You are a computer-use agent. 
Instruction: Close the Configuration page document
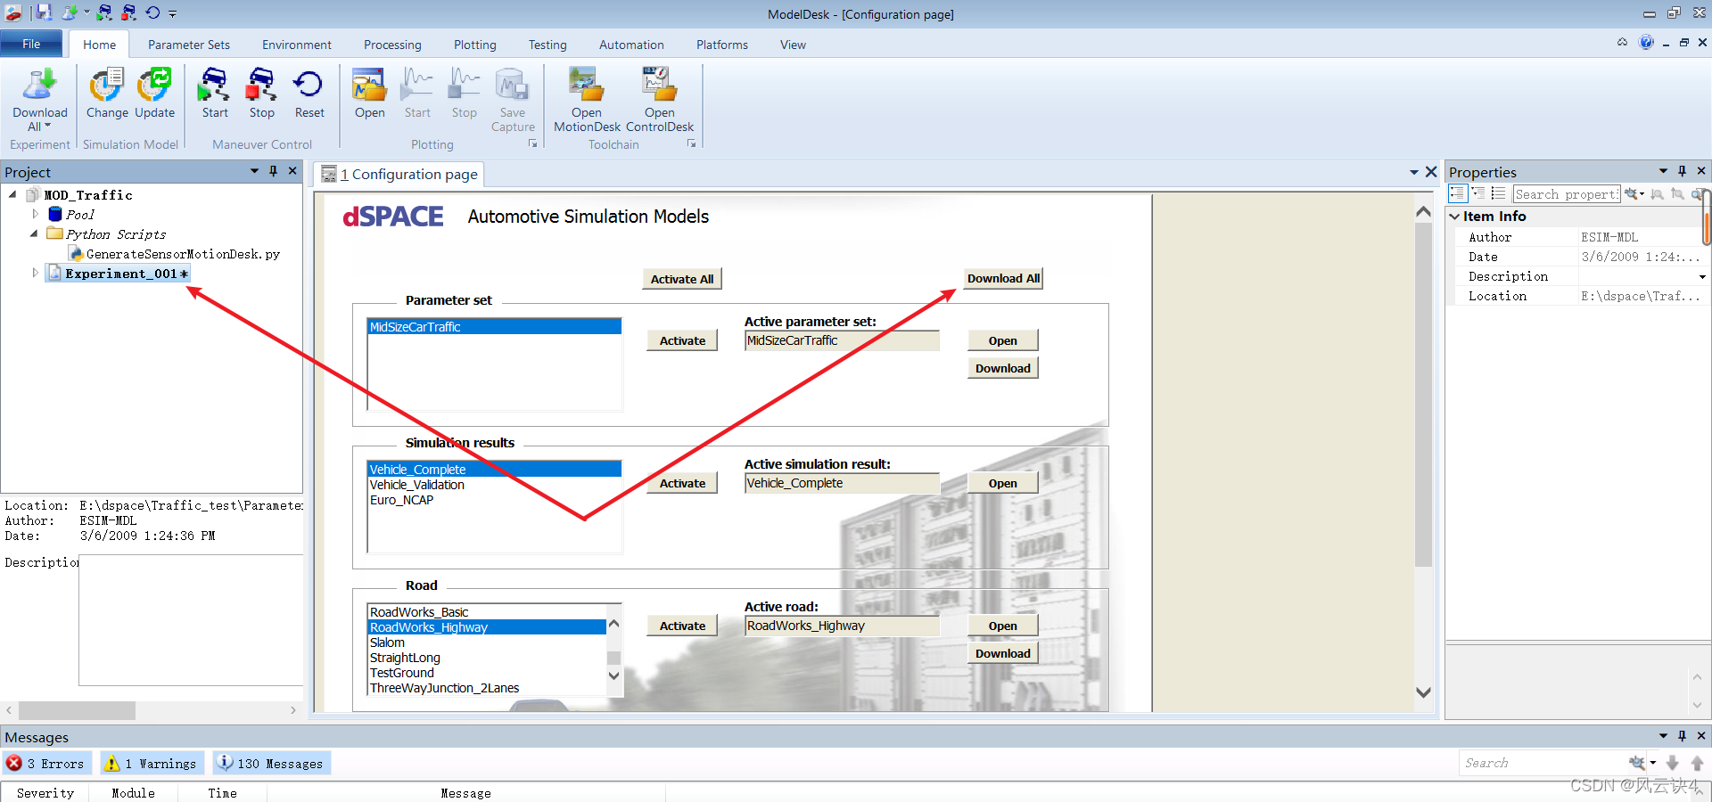point(1431,172)
